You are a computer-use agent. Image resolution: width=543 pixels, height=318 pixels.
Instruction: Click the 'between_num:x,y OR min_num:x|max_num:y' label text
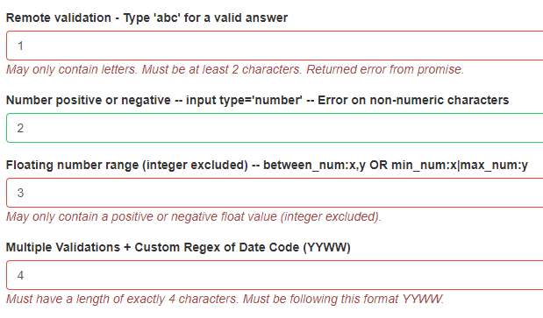pyautogui.click(x=396, y=165)
